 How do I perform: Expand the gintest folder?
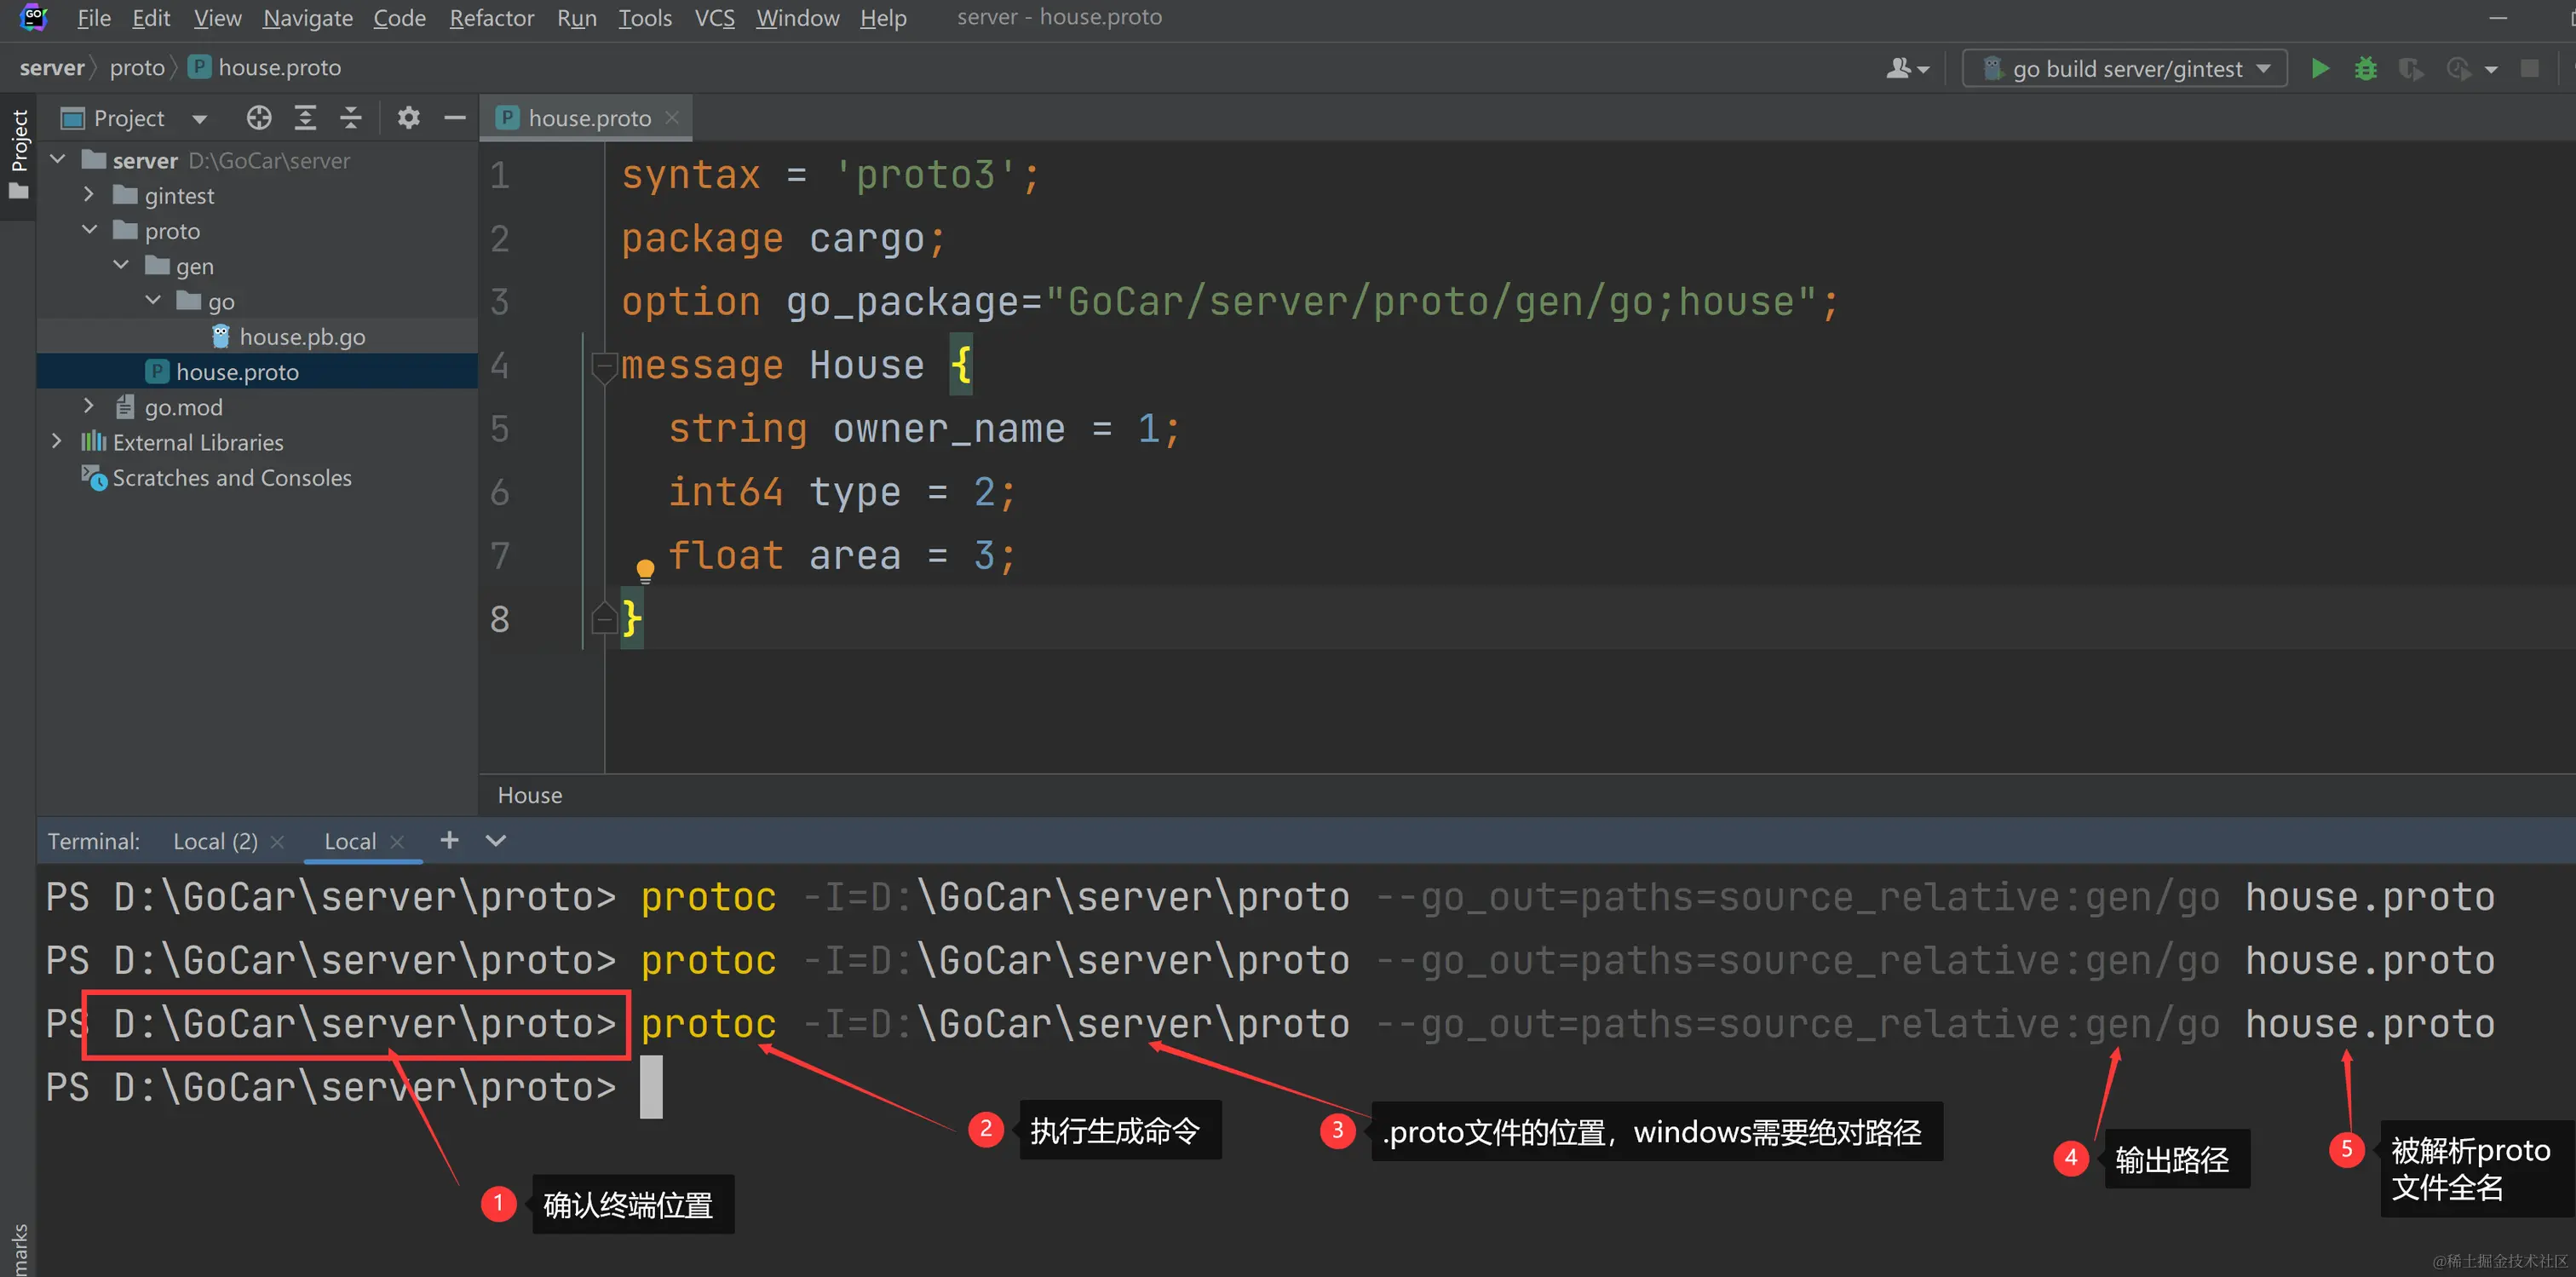89,195
